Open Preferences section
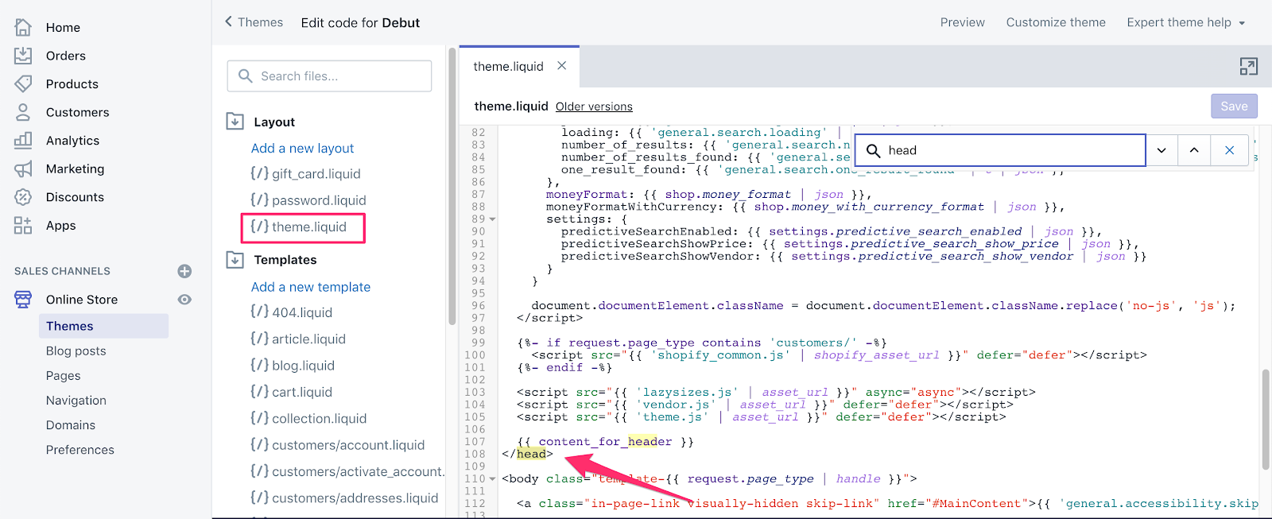The height and width of the screenshot is (519, 1272). [79, 450]
